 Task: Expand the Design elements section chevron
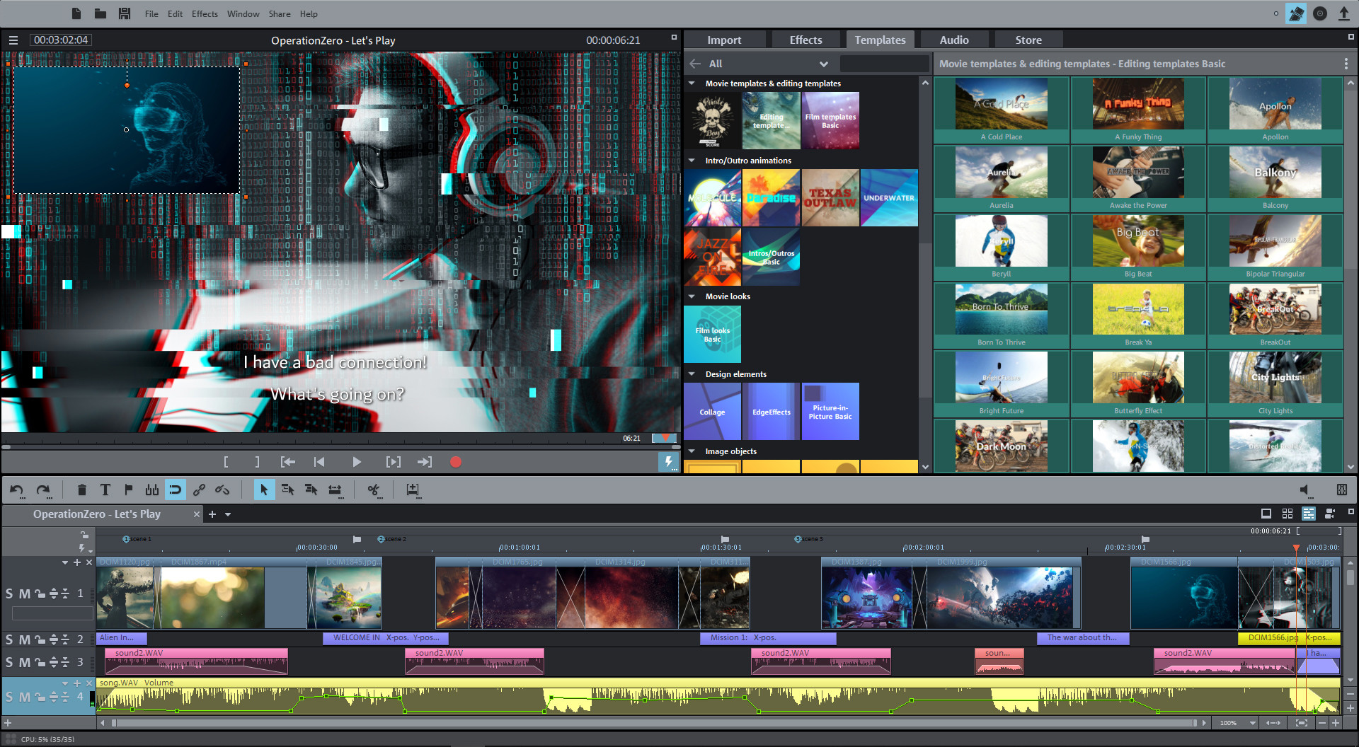pos(692,373)
